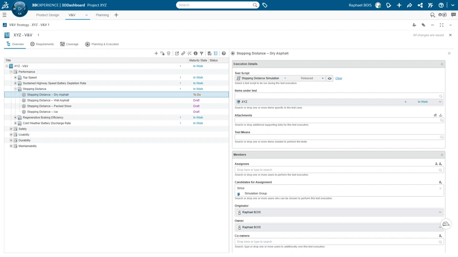Expand the Maintainability tree node
The image size is (458, 257).
coord(11,146)
